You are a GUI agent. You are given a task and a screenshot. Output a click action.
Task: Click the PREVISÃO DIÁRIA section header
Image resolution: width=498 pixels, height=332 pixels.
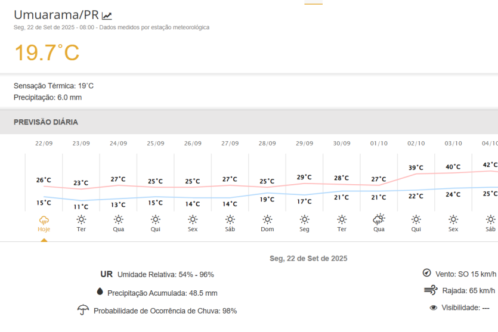coord(46,122)
